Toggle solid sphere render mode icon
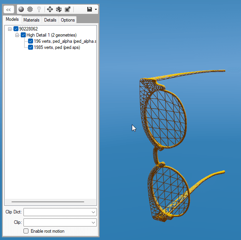The height and width of the screenshot is (240, 241). [x=21, y=9]
